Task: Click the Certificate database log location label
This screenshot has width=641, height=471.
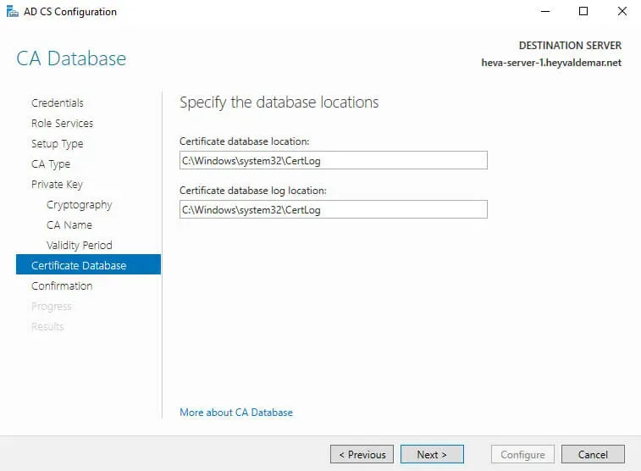Action: point(253,191)
